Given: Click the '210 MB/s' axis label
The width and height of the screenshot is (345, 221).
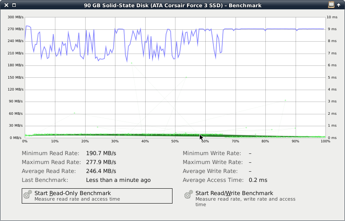Looking at the screenshot, I should click(15, 53).
